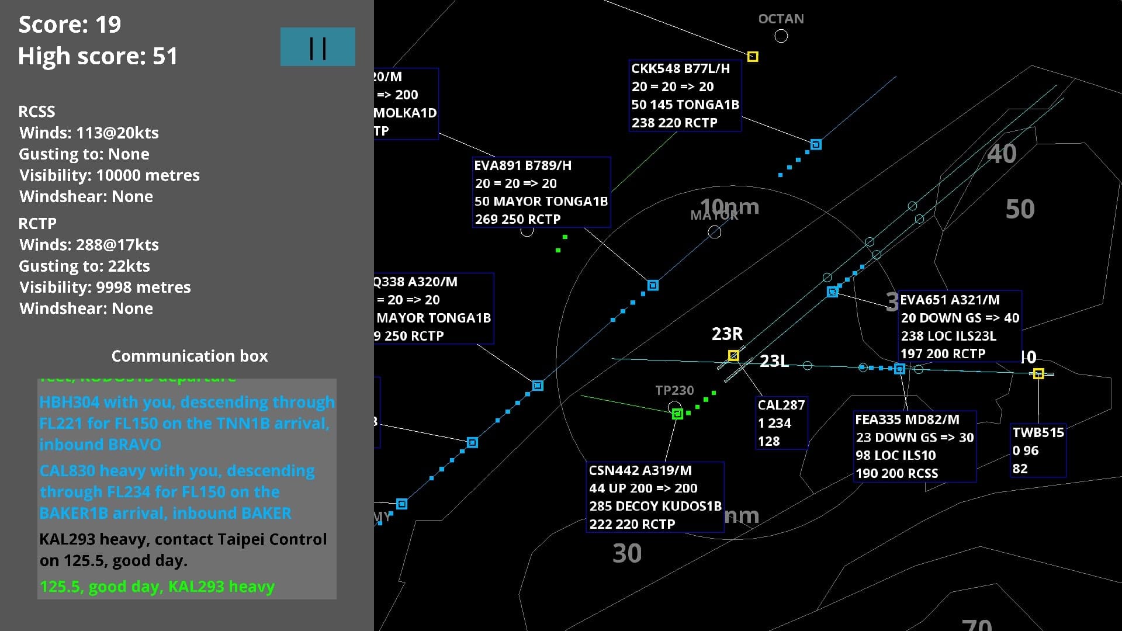The height and width of the screenshot is (631, 1122).
Task: Pause the game with the pause button
Action: pos(318,47)
